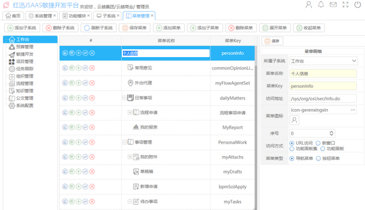Screen dimensions: 365x210
Task: Close the 菜单管理 tab
Action: click(x=152, y=15)
